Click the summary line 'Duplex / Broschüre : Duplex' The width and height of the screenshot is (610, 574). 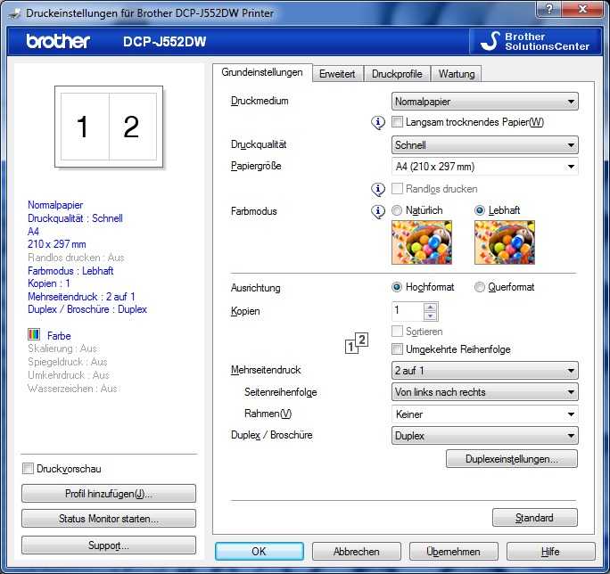pos(87,309)
